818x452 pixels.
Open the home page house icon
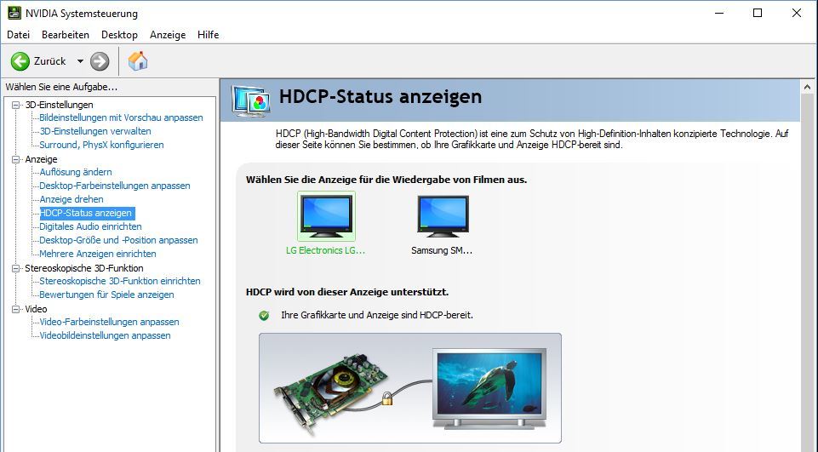coord(138,61)
